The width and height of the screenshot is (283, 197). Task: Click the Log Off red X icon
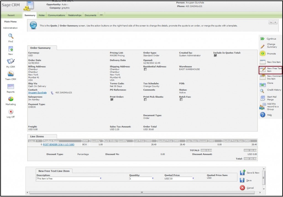point(11,112)
